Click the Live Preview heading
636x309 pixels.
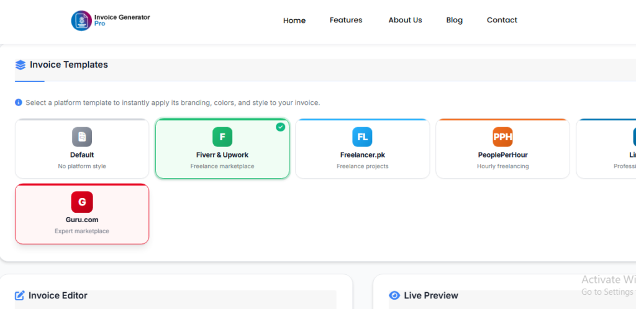(431, 295)
